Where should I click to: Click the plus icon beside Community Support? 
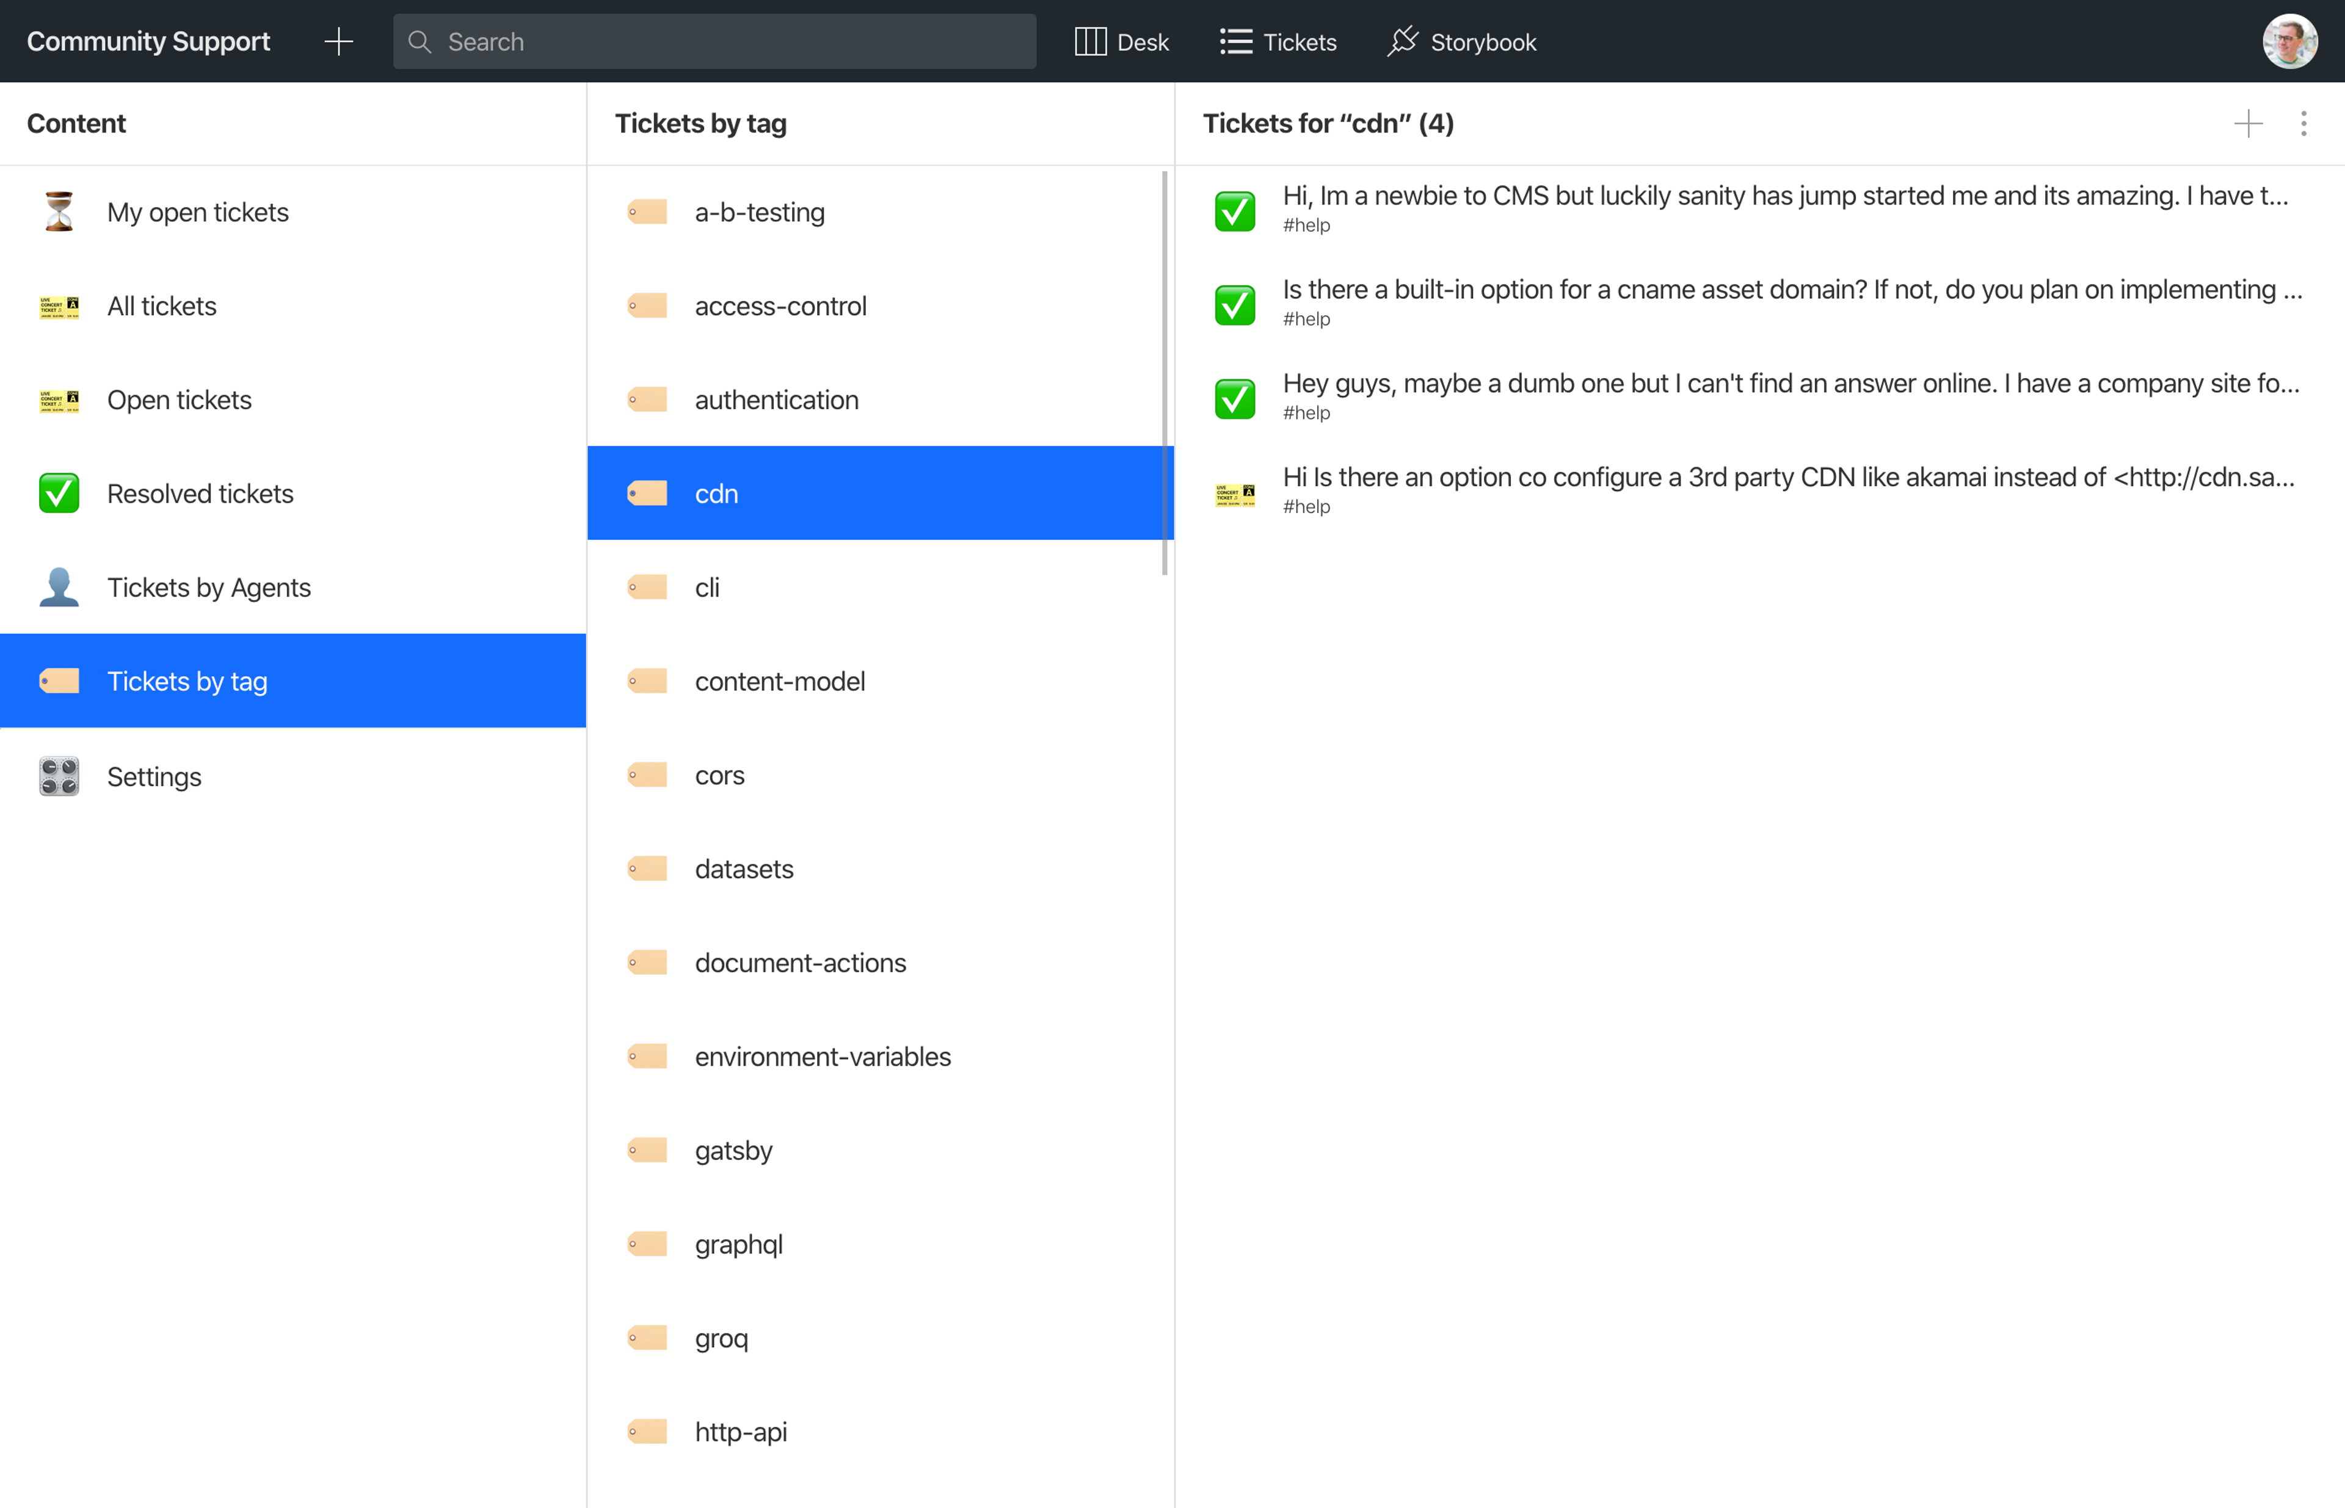click(x=338, y=41)
